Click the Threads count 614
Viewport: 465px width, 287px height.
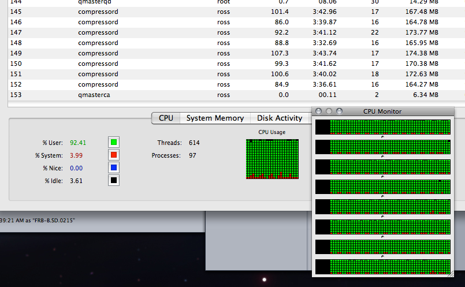[194, 143]
